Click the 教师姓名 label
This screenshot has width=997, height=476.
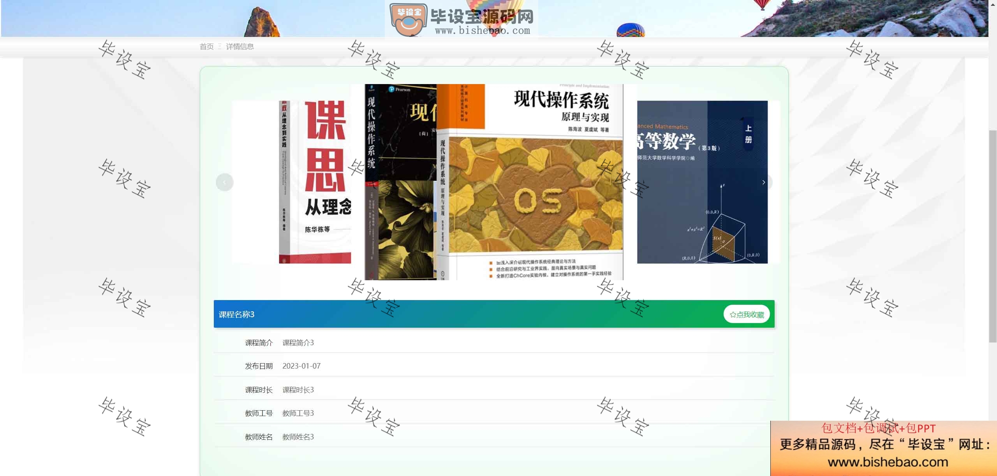click(259, 437)
